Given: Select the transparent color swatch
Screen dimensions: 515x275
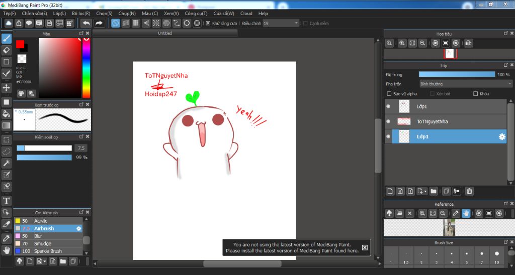Looking at the screenshot, I should (22, 59).
